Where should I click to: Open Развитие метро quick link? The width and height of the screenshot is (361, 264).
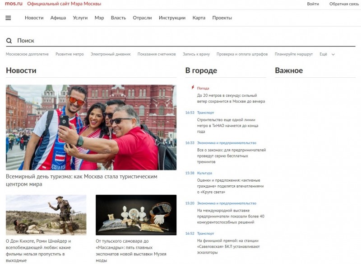[x=69, y=54]
